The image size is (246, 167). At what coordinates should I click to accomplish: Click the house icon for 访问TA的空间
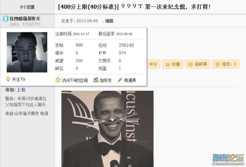[58, 80]
